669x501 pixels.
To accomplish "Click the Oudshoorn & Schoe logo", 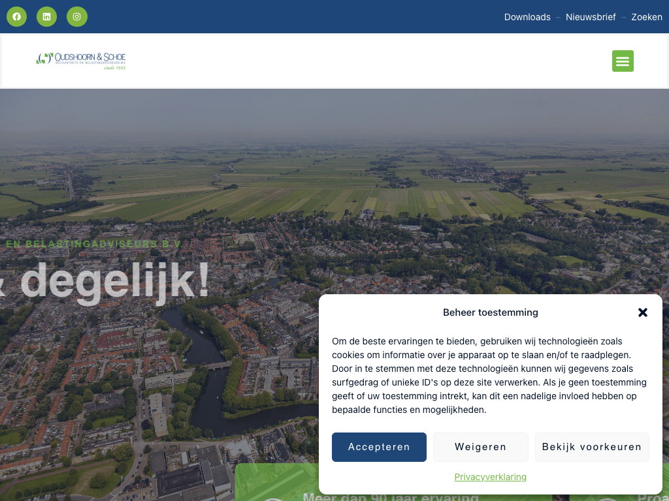I will pos(81,60).
